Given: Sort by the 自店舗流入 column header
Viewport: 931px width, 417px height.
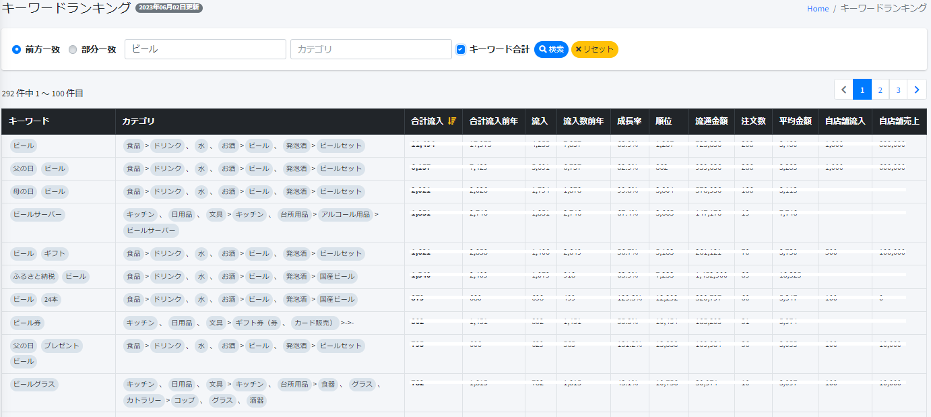Looking at the screenshot, I should click(845, 121).
